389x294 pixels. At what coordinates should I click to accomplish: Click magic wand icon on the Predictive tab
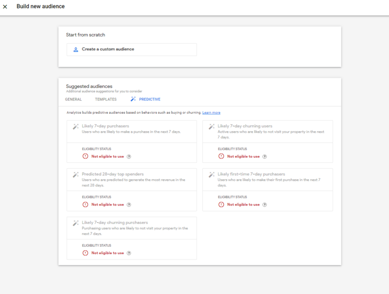(x=133, y=99)
